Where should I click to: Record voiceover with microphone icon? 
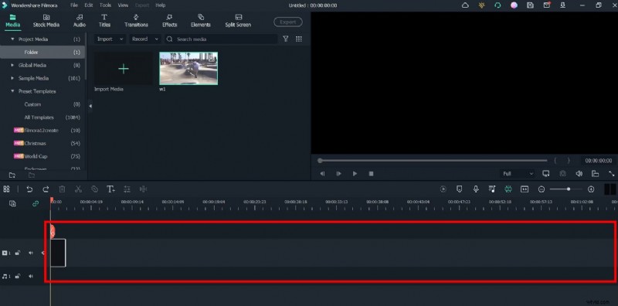click(476, 189)
